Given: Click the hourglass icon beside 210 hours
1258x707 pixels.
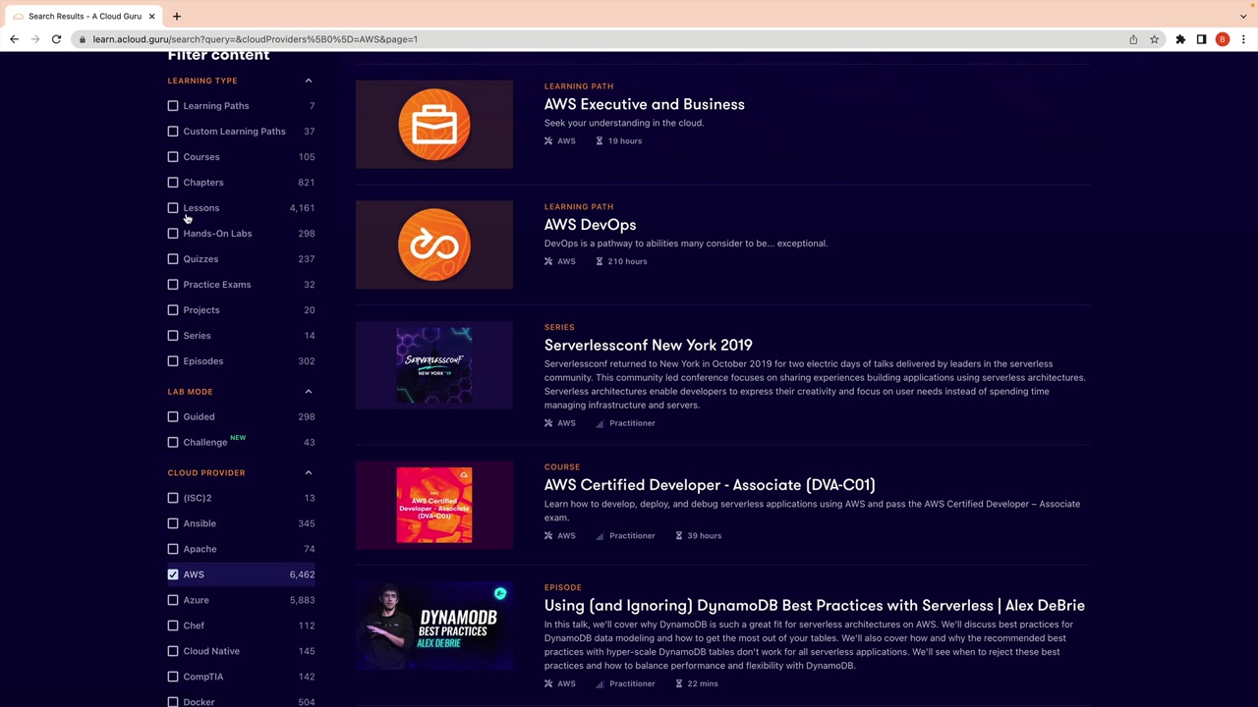Looking at the screenshot, I should (600, 262).
